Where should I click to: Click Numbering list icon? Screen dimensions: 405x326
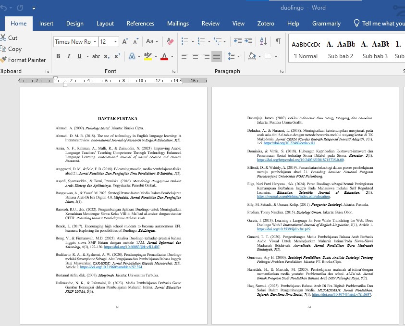pyautogui.click(x=201, y=41)
